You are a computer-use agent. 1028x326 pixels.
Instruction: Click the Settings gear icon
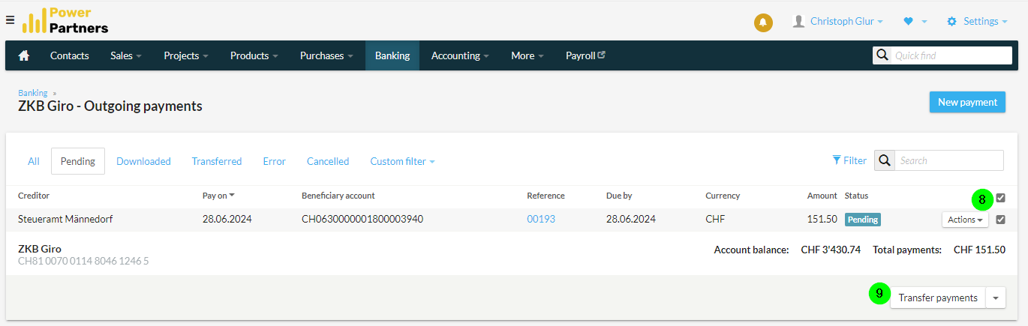click(952, 22)
